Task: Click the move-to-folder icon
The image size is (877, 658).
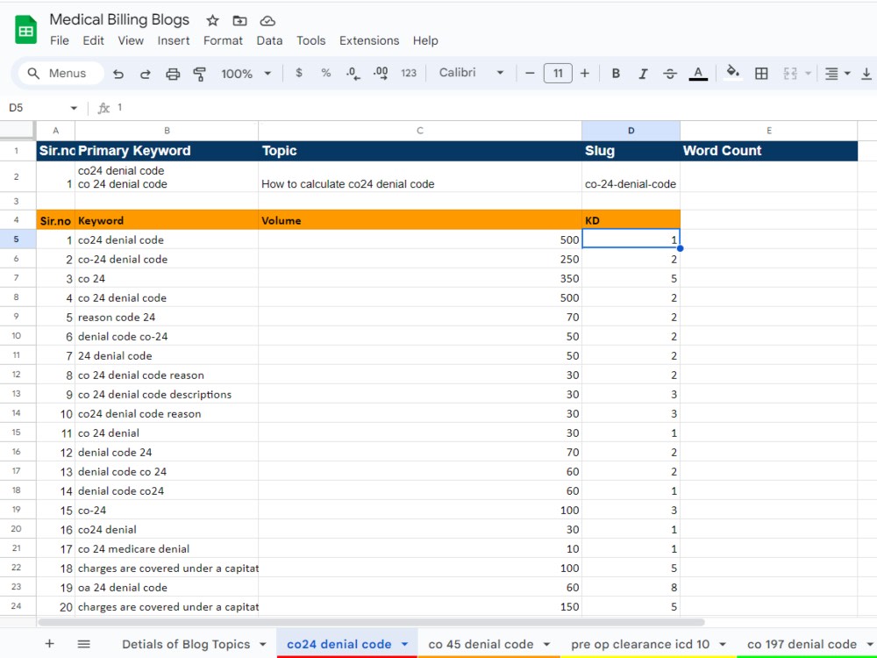Action: [x=240, y=21]
